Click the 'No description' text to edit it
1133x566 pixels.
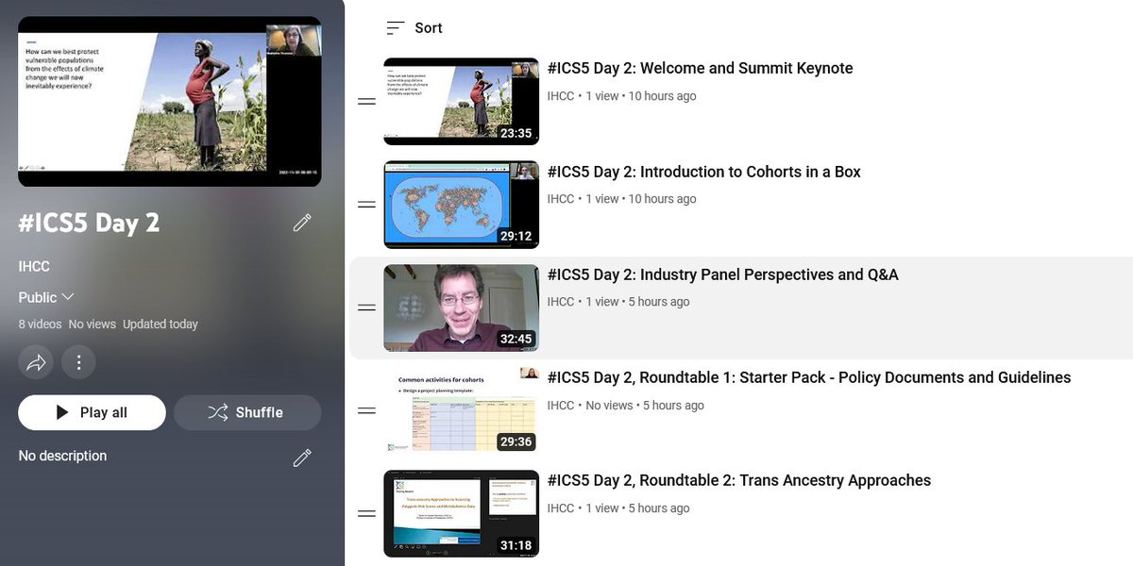click(x=61, y=456)
